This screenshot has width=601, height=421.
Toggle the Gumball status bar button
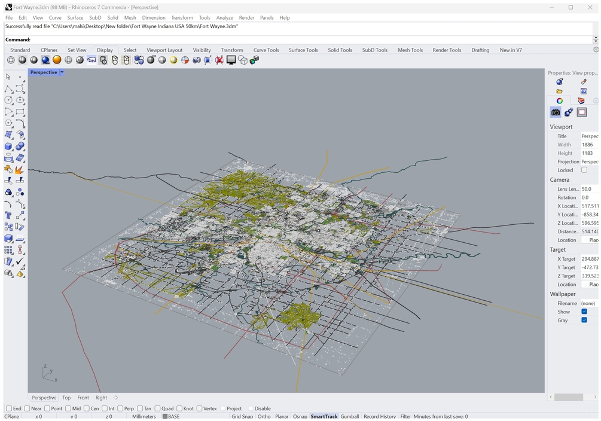point(349,416)
